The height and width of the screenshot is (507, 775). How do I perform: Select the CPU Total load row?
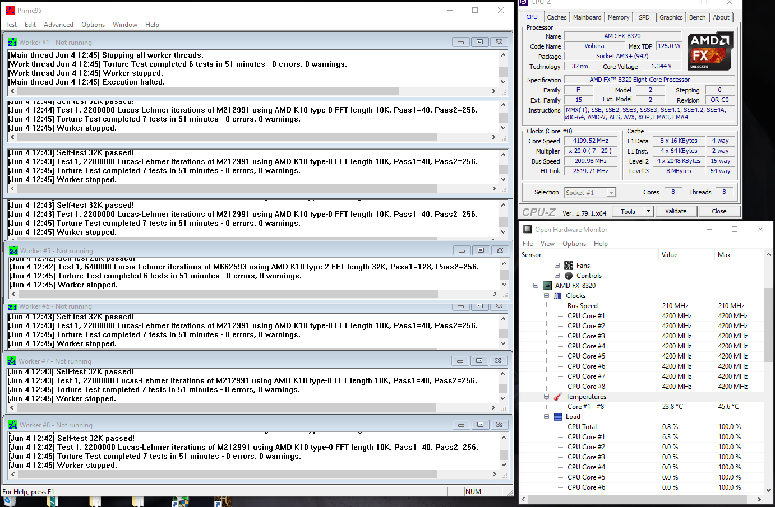point(642,427)
